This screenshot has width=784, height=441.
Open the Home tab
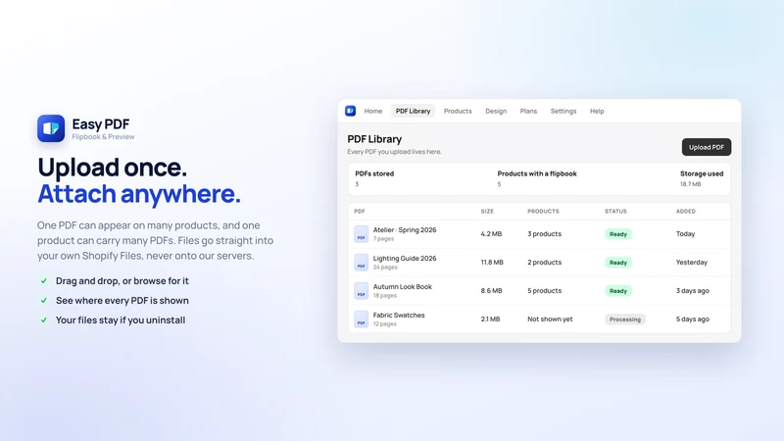(x=373, y=111)
